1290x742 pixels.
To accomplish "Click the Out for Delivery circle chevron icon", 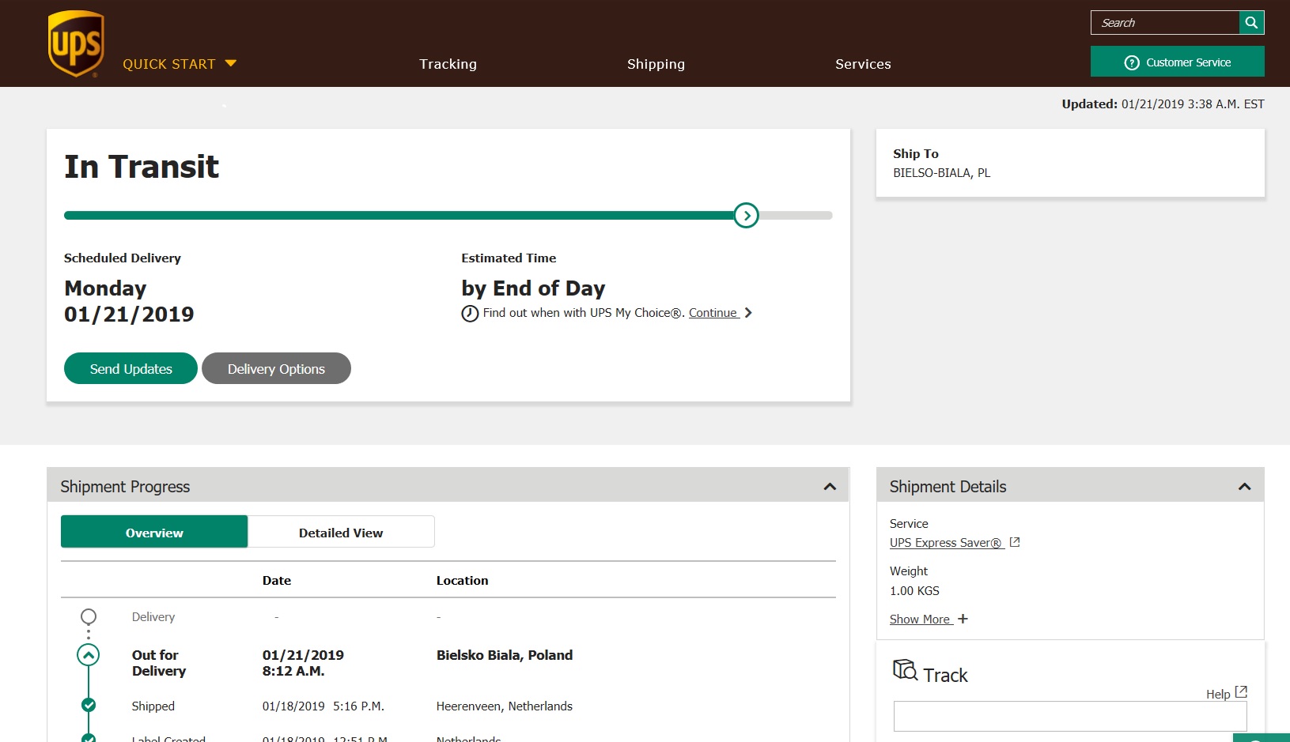I will point(89,655).
